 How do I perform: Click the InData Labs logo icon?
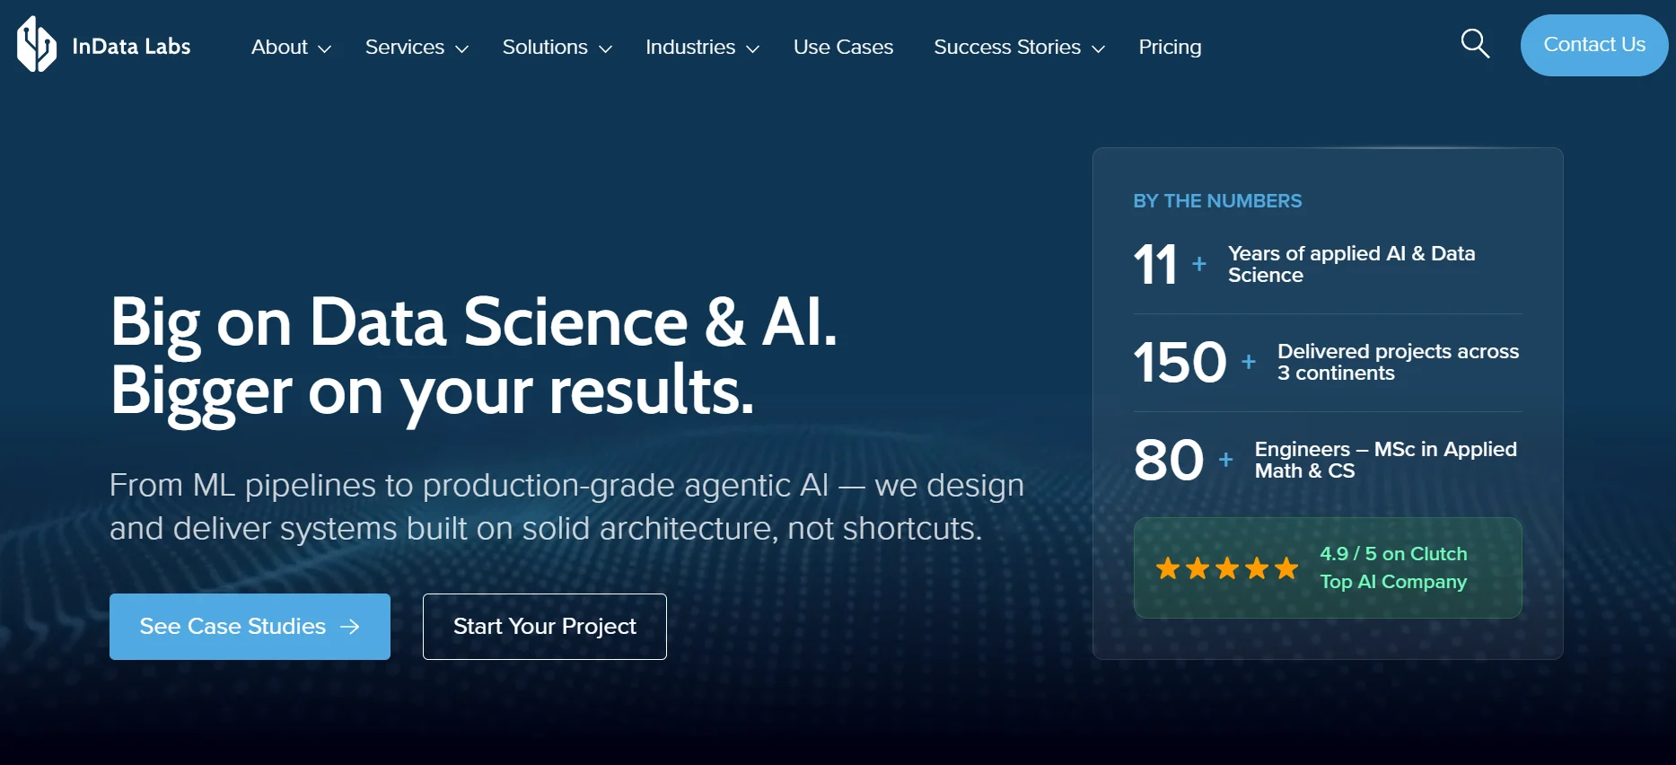37,44
